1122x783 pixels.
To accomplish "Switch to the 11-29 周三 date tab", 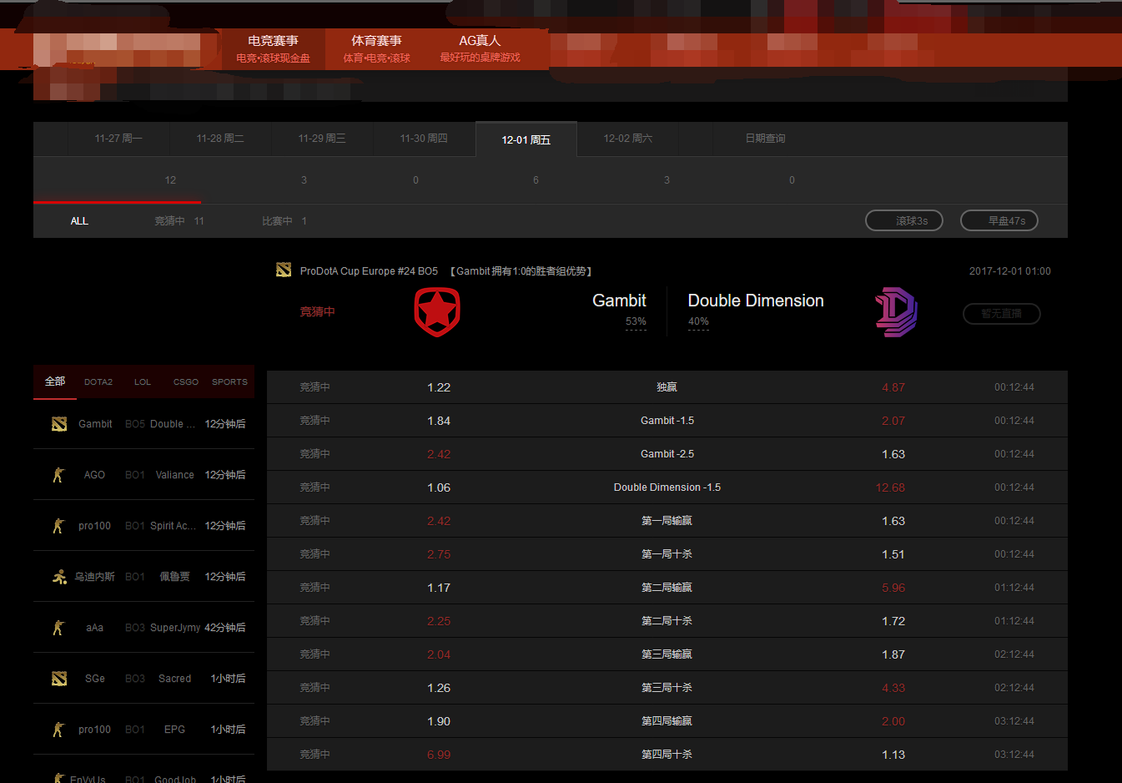I will pos(322,139).
